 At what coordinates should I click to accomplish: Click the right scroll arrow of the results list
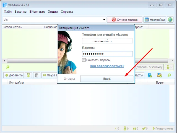(x=172, y=61)
